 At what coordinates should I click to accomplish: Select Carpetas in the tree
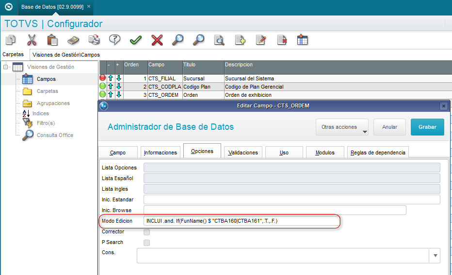click(47, 91)
